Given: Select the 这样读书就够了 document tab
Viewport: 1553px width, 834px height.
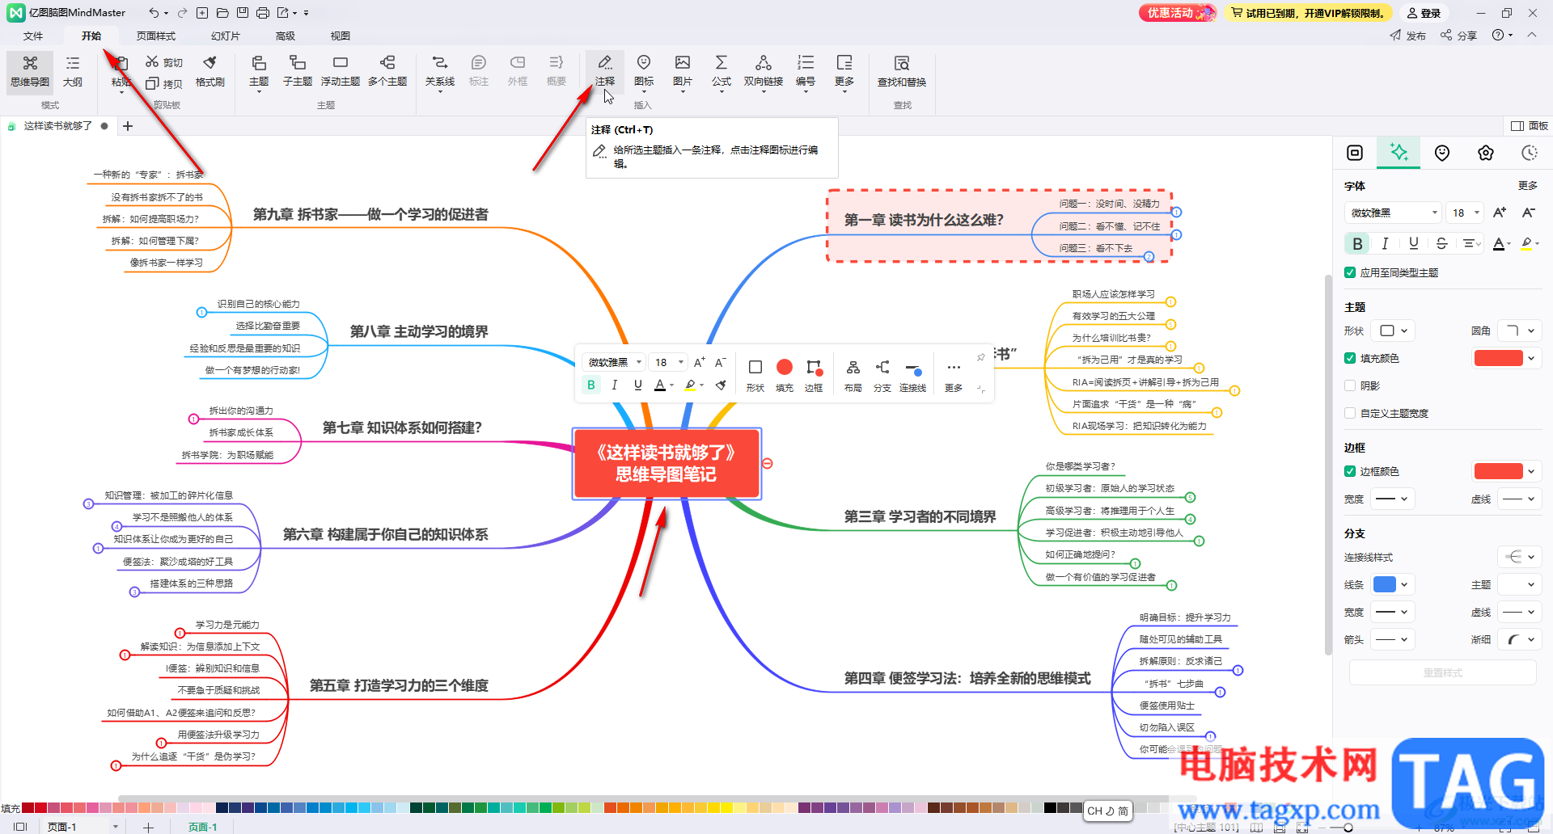Looking at the screenshot, I should [x=57, y=126].
